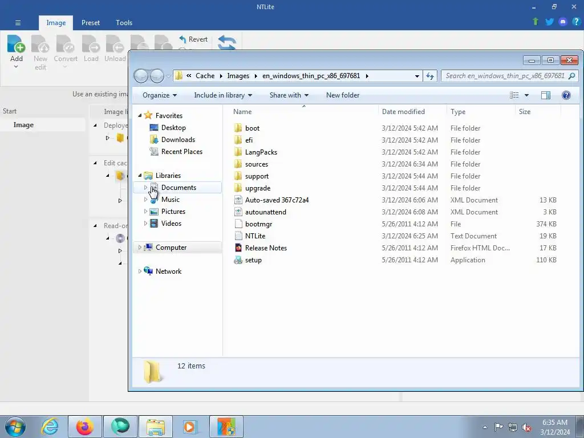Click the Cache breadcrumb in the address bar
584x438 pixels.
point(205,76)
